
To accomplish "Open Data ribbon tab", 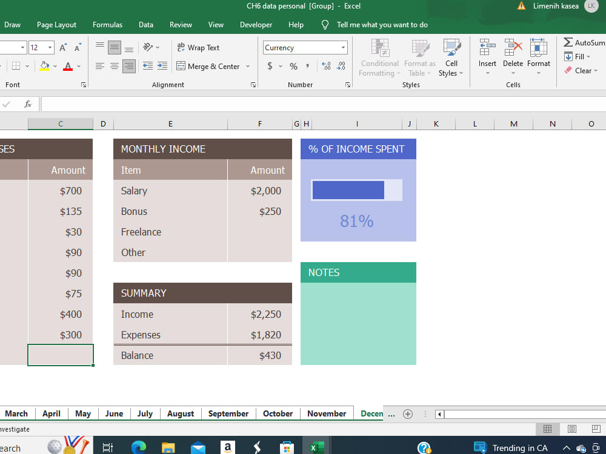I will (x=145, y=25).
